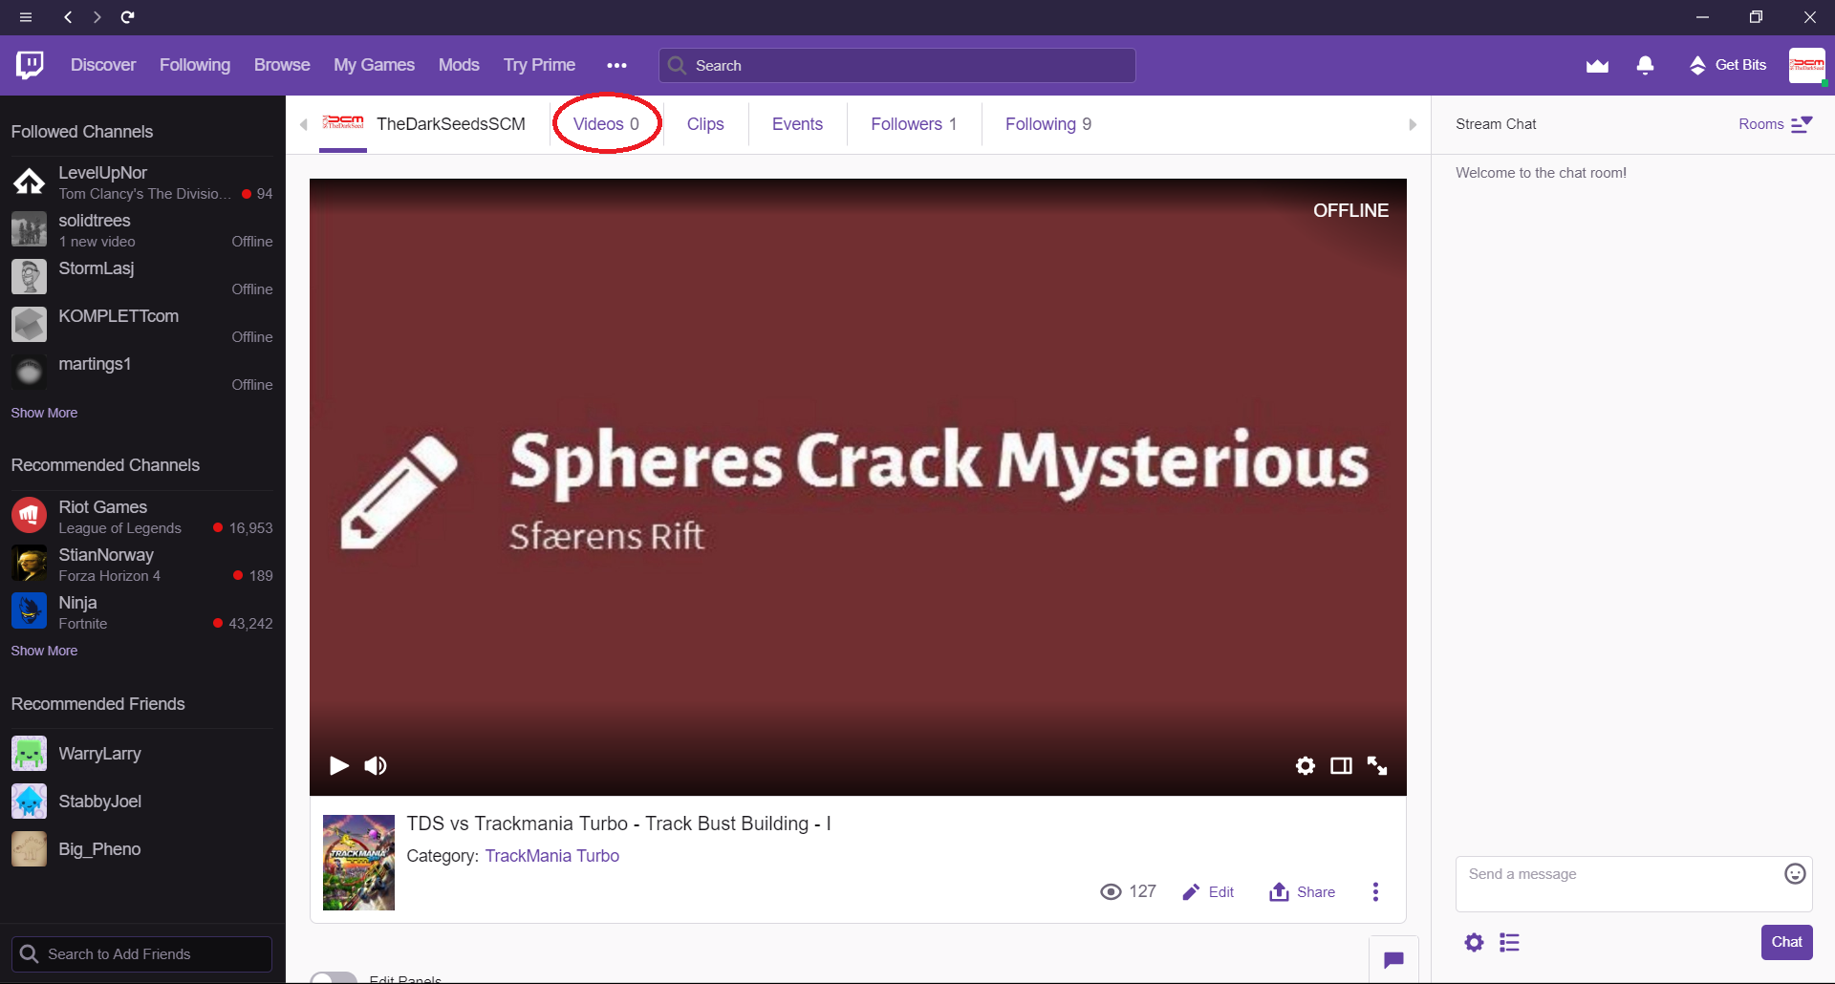1835x984 pixels.
Task: Click the Twitch logo home icon
Action: click(30, 65)
